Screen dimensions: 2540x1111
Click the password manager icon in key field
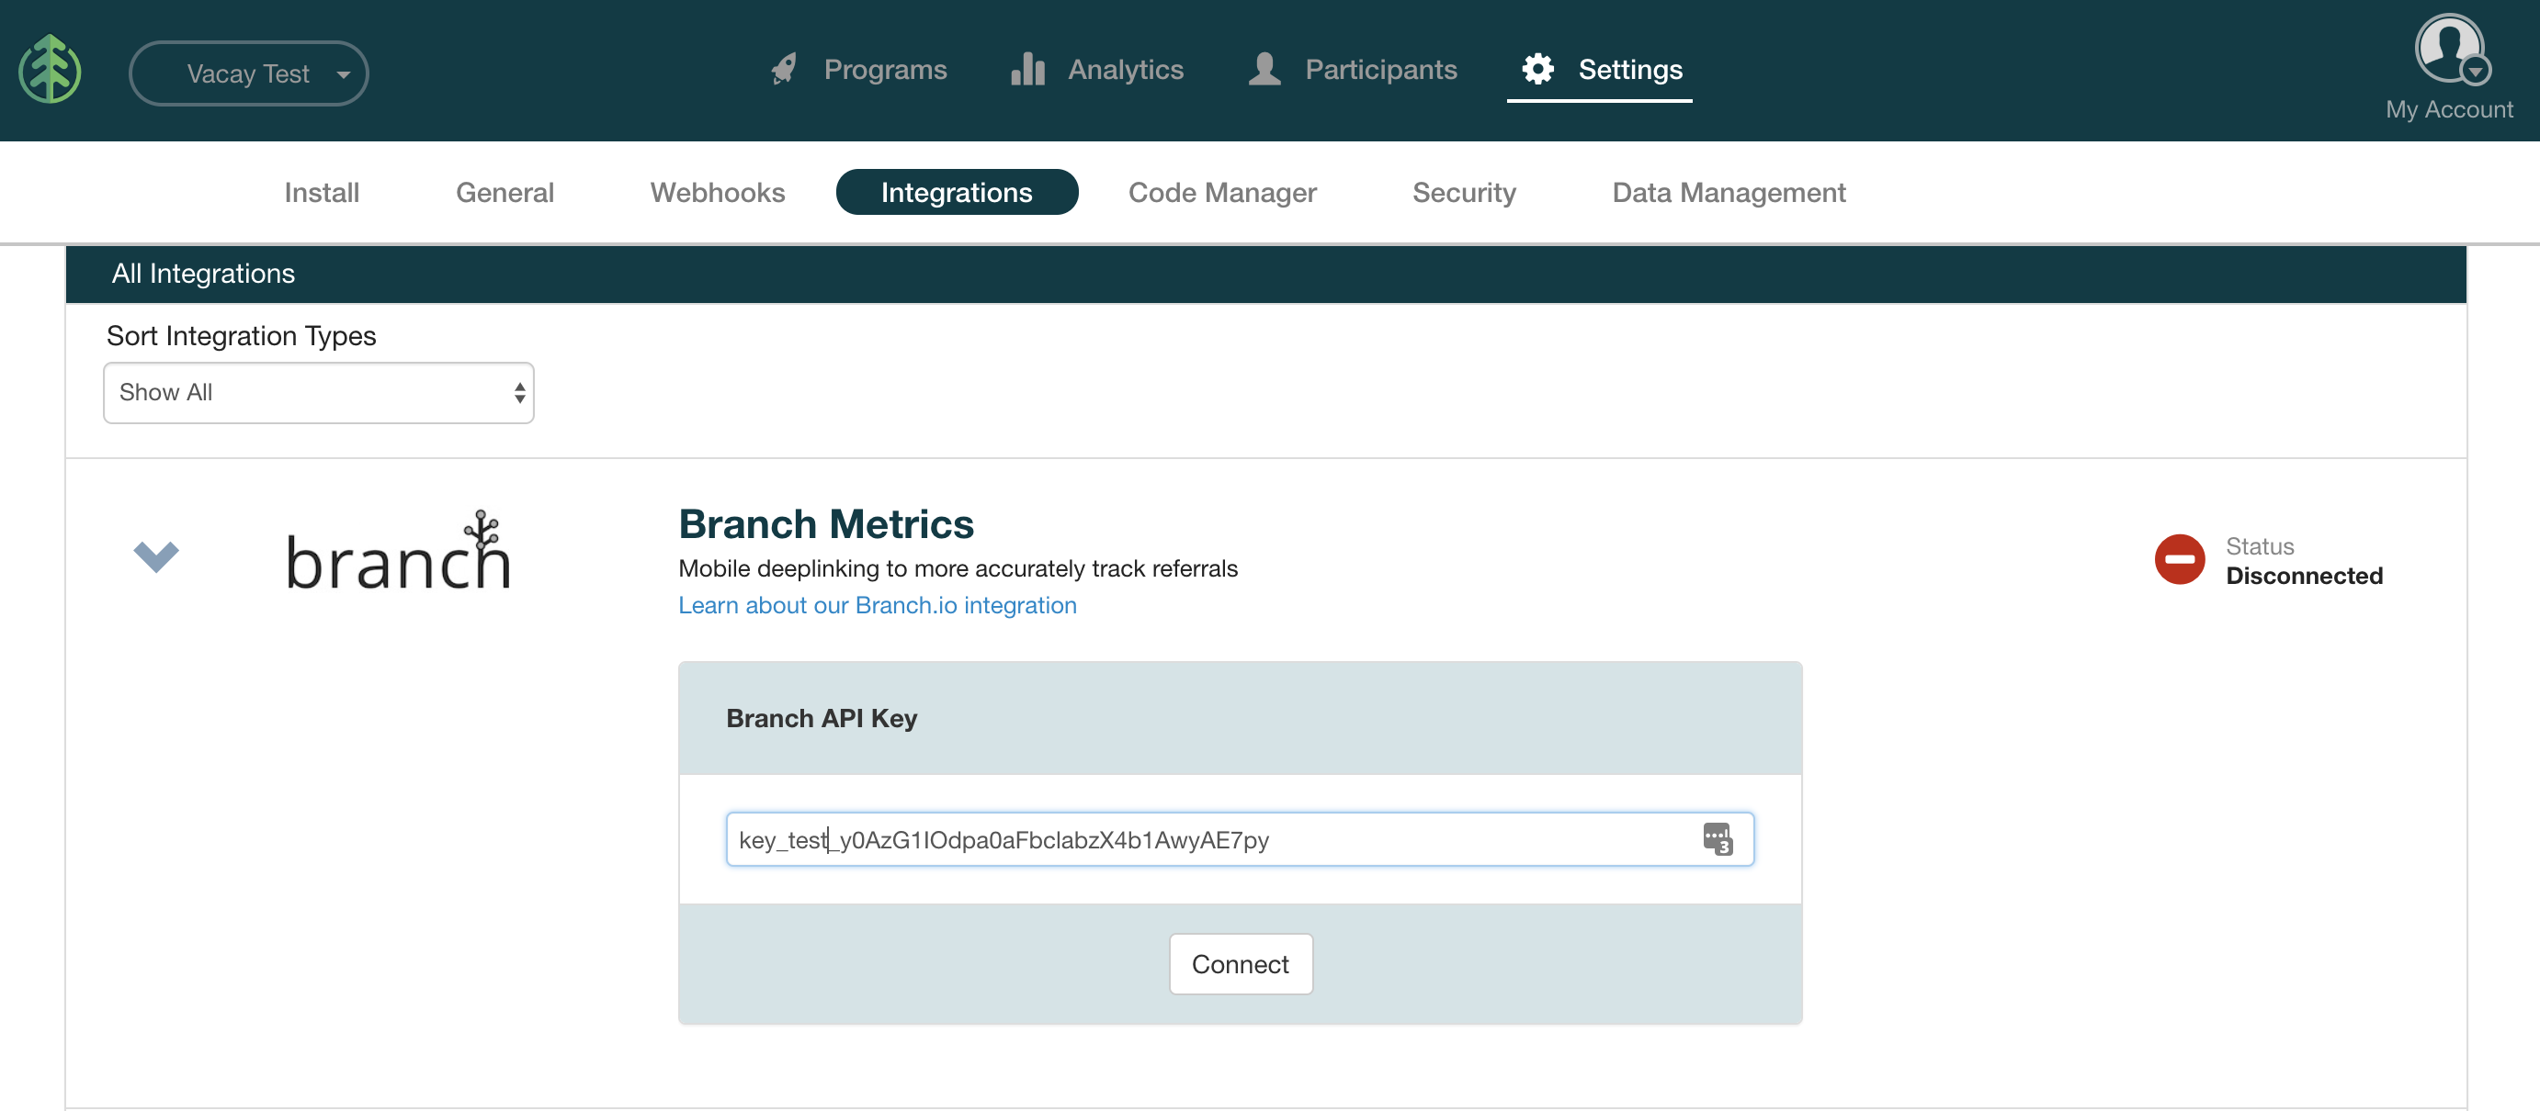[x=1717, y=839]
